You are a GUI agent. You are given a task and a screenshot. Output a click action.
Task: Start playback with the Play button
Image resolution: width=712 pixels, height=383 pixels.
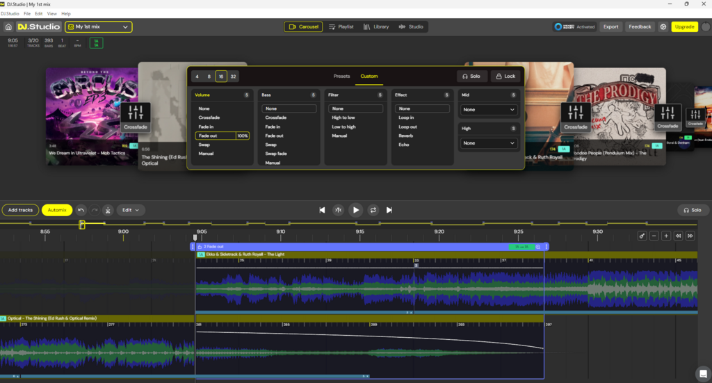point(355,210)
